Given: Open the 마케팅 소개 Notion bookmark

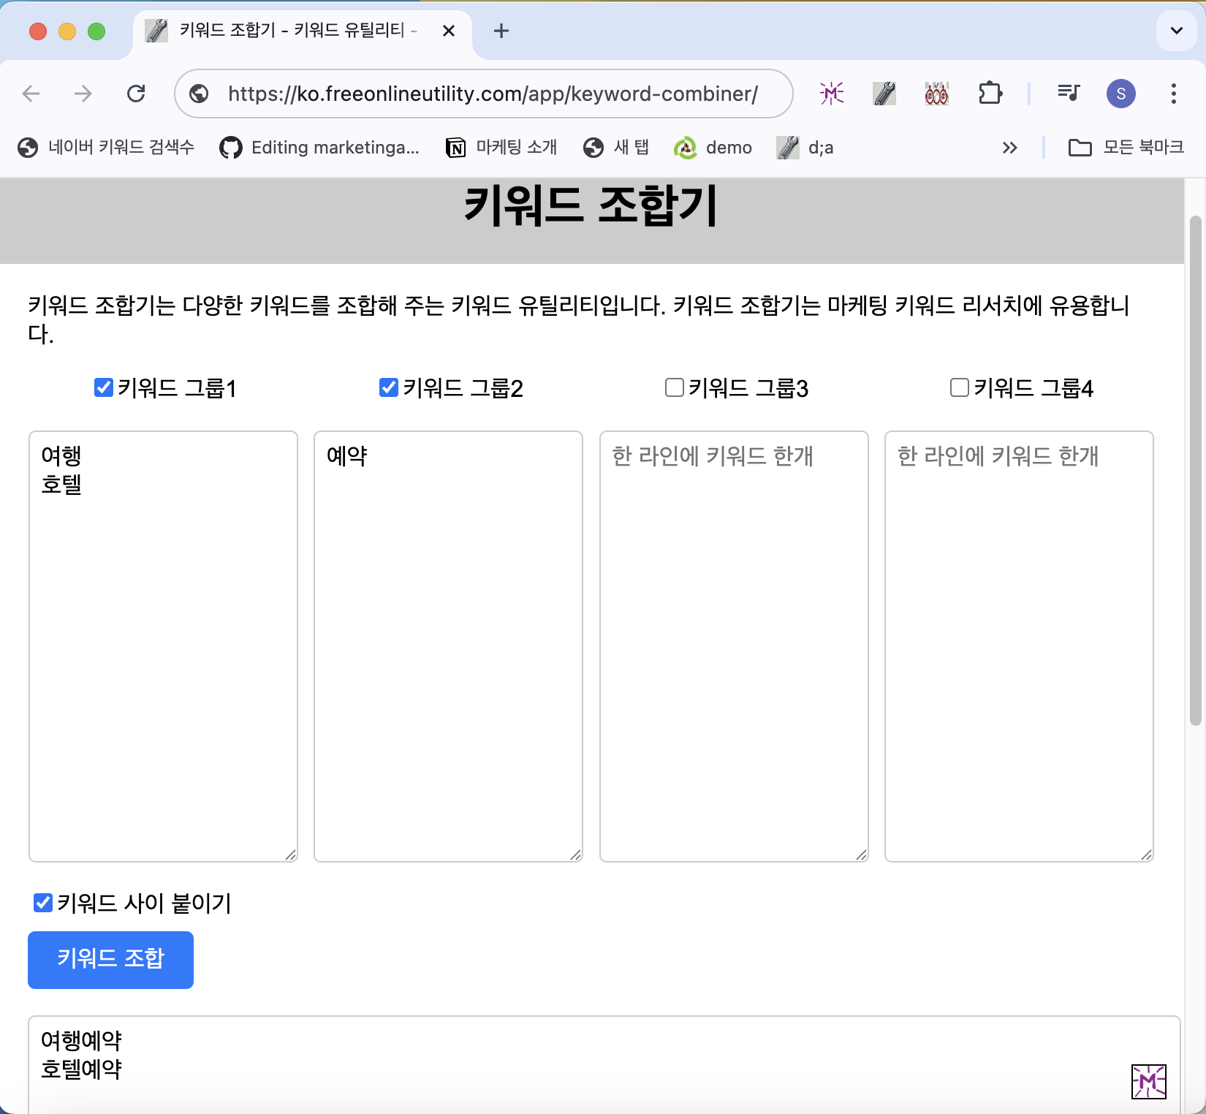Looking at the screenshot, I should (501, 148).
